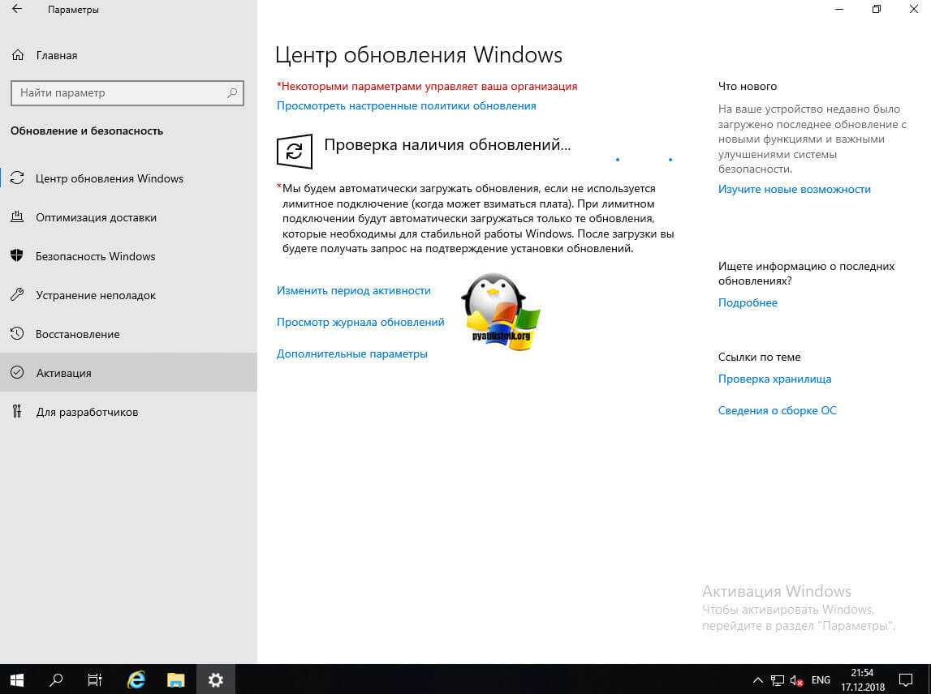931x694 pixels.
Task: Click Change active hours link
Action: [x=353, y=290]
